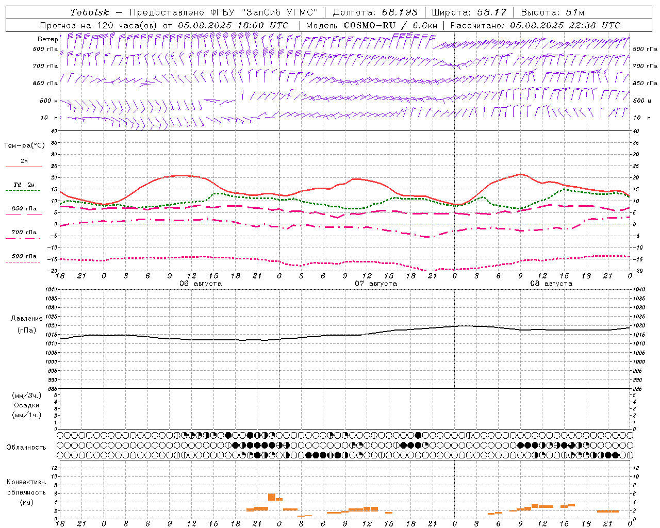The image size is (660, 528).
Task: Click the (км) unit of convective cloudiness
Action: (27, 502)
